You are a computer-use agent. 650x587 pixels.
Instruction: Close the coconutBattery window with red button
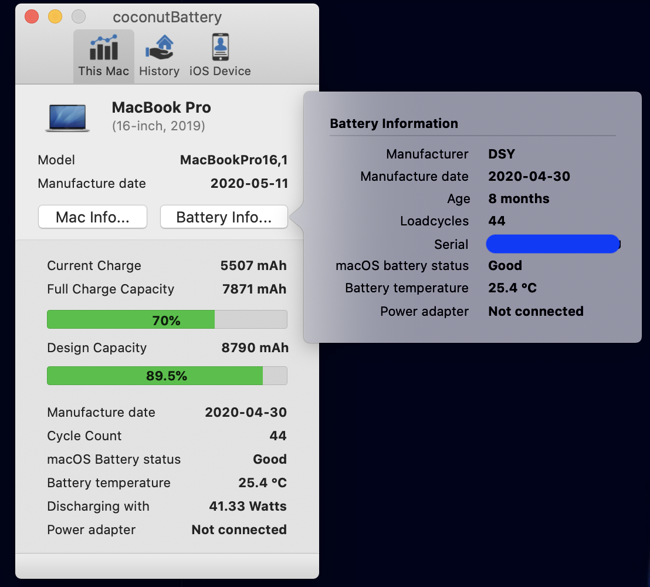32,17
